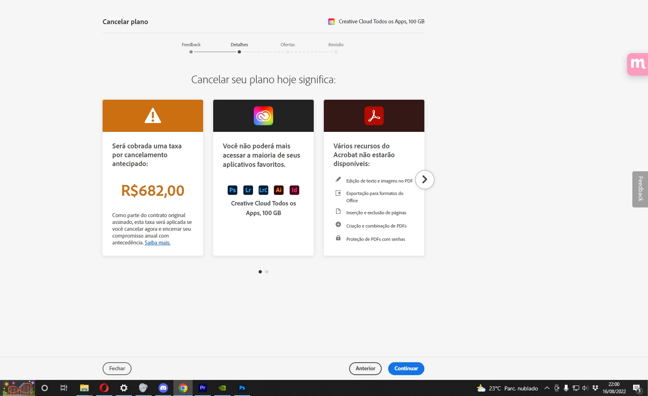Show hidden system tray icons chevron
This screenshot has height=396, width=648.
pos(547,388)
